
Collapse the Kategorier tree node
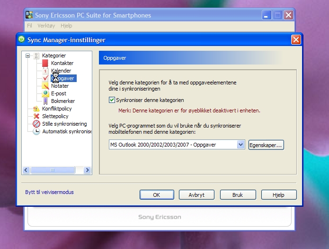pyautogui.click(x=28, y=56)
